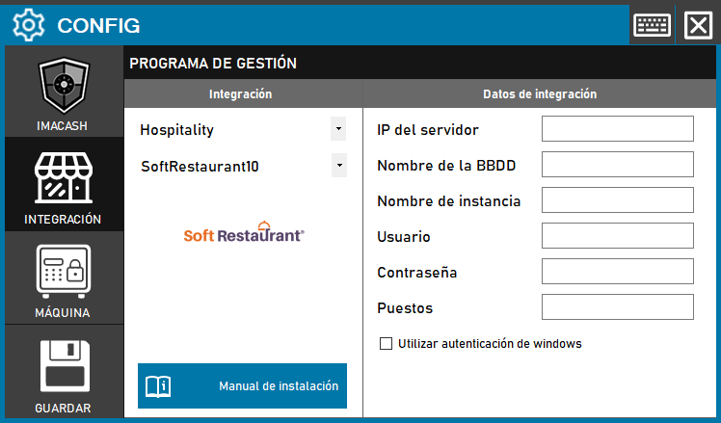
Task: Open the on-screen keyboard
Action: pyautogui.click(x=653, y=24)
